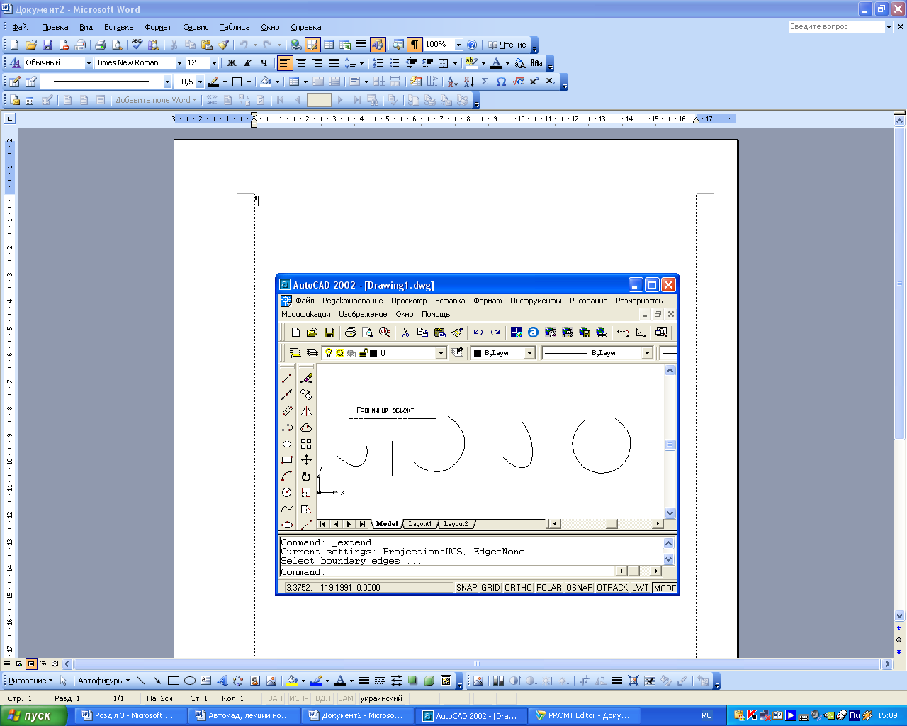Click the Save diskette icon in Word toolbar
The width and height of the screenshot is (907, 726).
(x=47, y=45)
